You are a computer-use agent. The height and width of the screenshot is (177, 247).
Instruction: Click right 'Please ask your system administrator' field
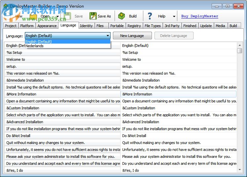(x=178, y=157)
